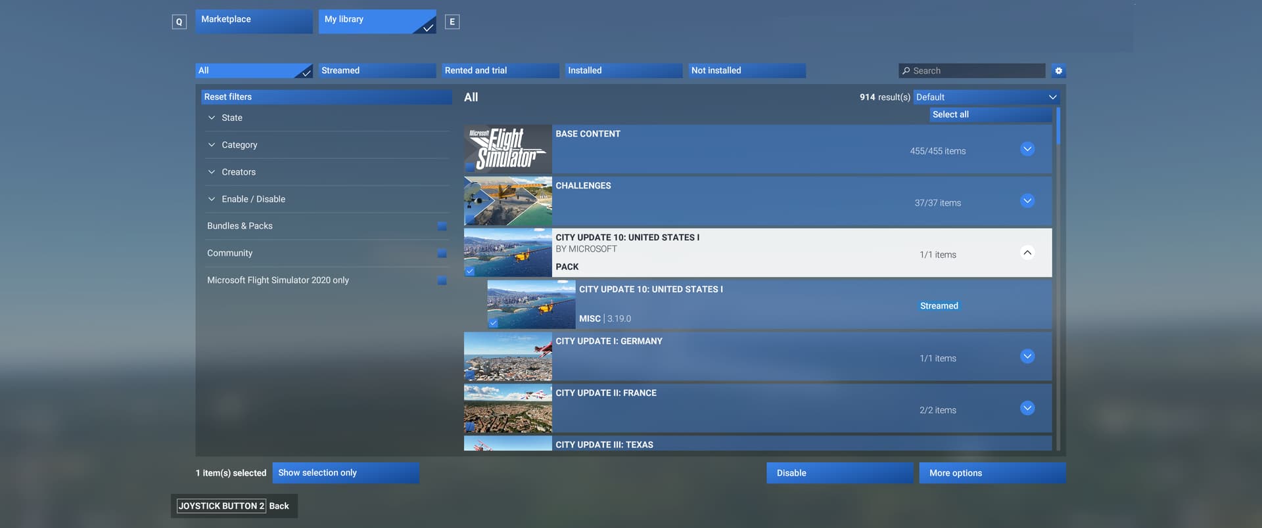This screenshot has height=528, width=1262.
Task: Expand the Creators filter section
Action: tap(327, 172)
